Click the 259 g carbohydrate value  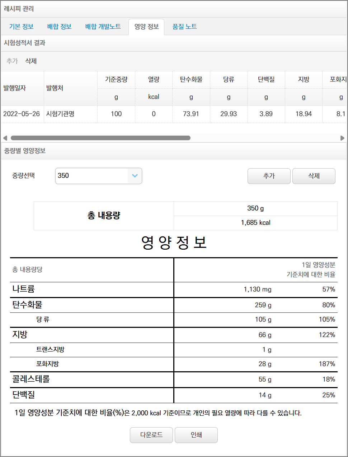[263, 305]
